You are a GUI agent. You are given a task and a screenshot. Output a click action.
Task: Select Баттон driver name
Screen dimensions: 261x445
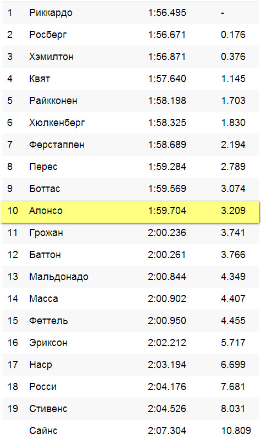coord(45,254)
